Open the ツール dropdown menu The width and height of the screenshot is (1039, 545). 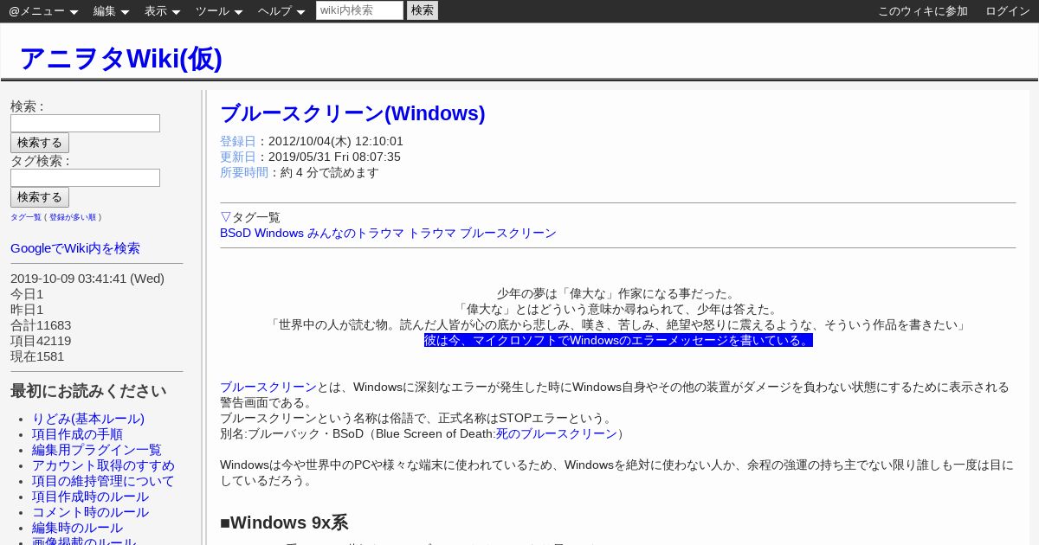click(x=219, y=11)
